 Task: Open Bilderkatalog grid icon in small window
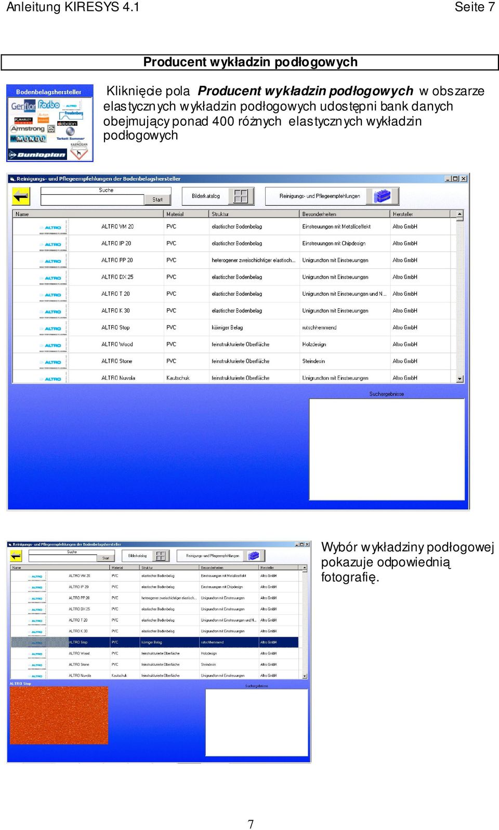[x=161, y=556]
